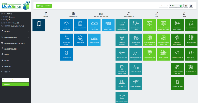Viewport: 198px width, 103px height.
Task: Open the Growth-Share Matrix tile
Action: [164, 54]
